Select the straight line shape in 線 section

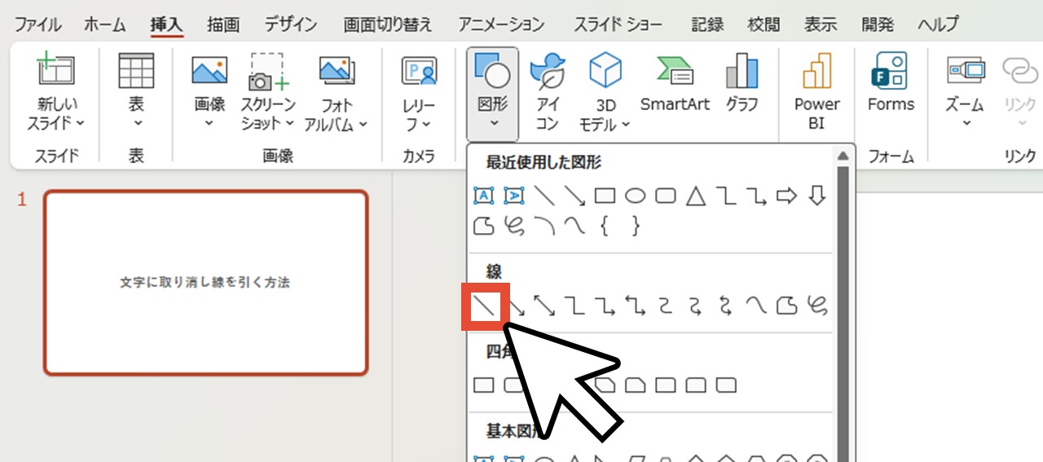point(485,306)
